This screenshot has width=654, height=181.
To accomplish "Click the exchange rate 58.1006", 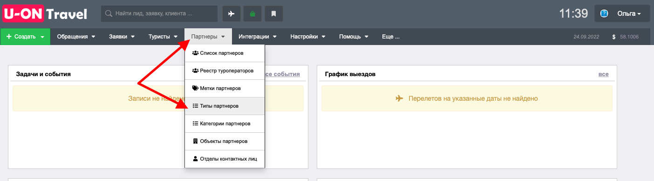I will point(629,37).
